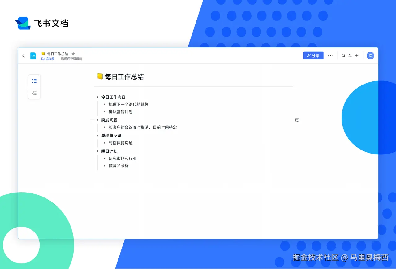Click the bullet item 今日工作内容
The width and height of the screenshot is (396, 269).
113,97
